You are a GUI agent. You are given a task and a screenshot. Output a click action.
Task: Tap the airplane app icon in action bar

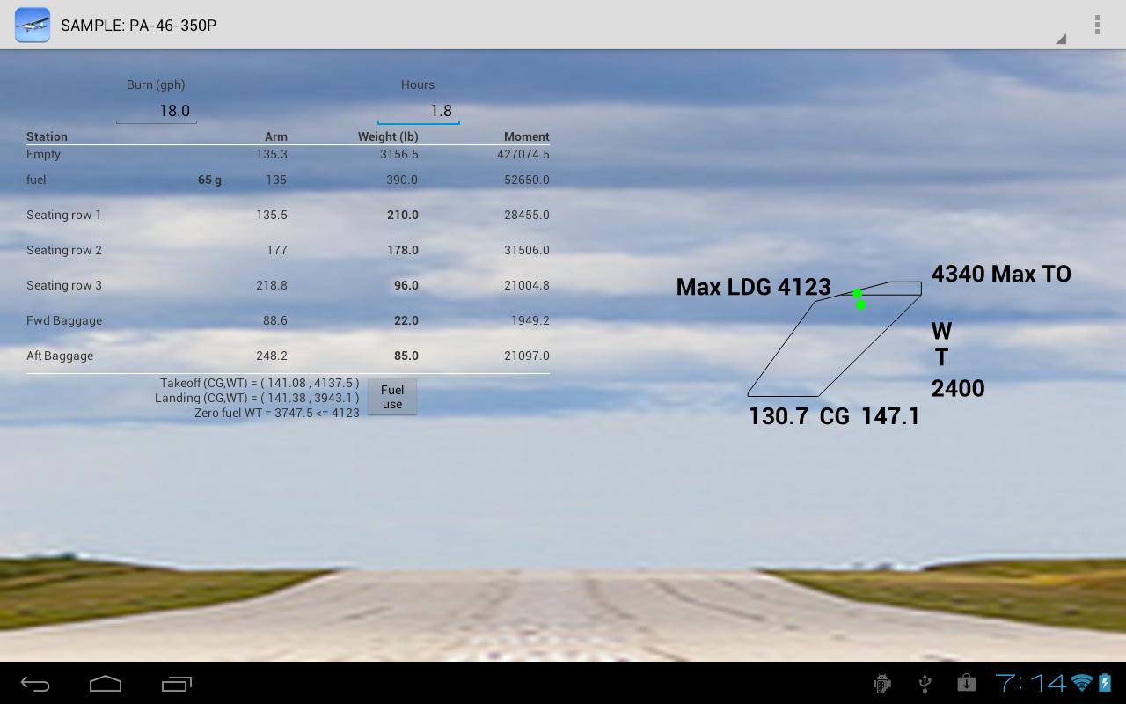pyautogui.click(x=32, y=25)
